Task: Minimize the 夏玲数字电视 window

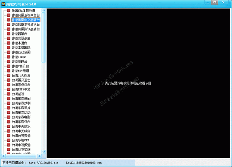Action: (x=208, y=3)
